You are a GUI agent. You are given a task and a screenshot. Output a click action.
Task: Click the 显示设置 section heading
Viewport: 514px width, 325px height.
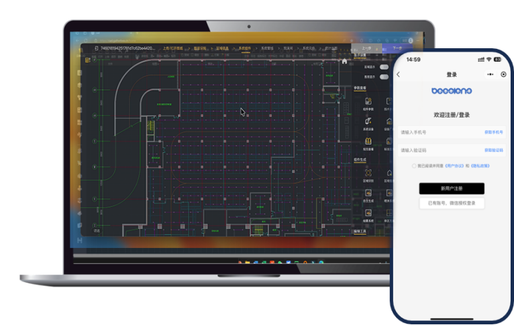(x=360, y=55)
